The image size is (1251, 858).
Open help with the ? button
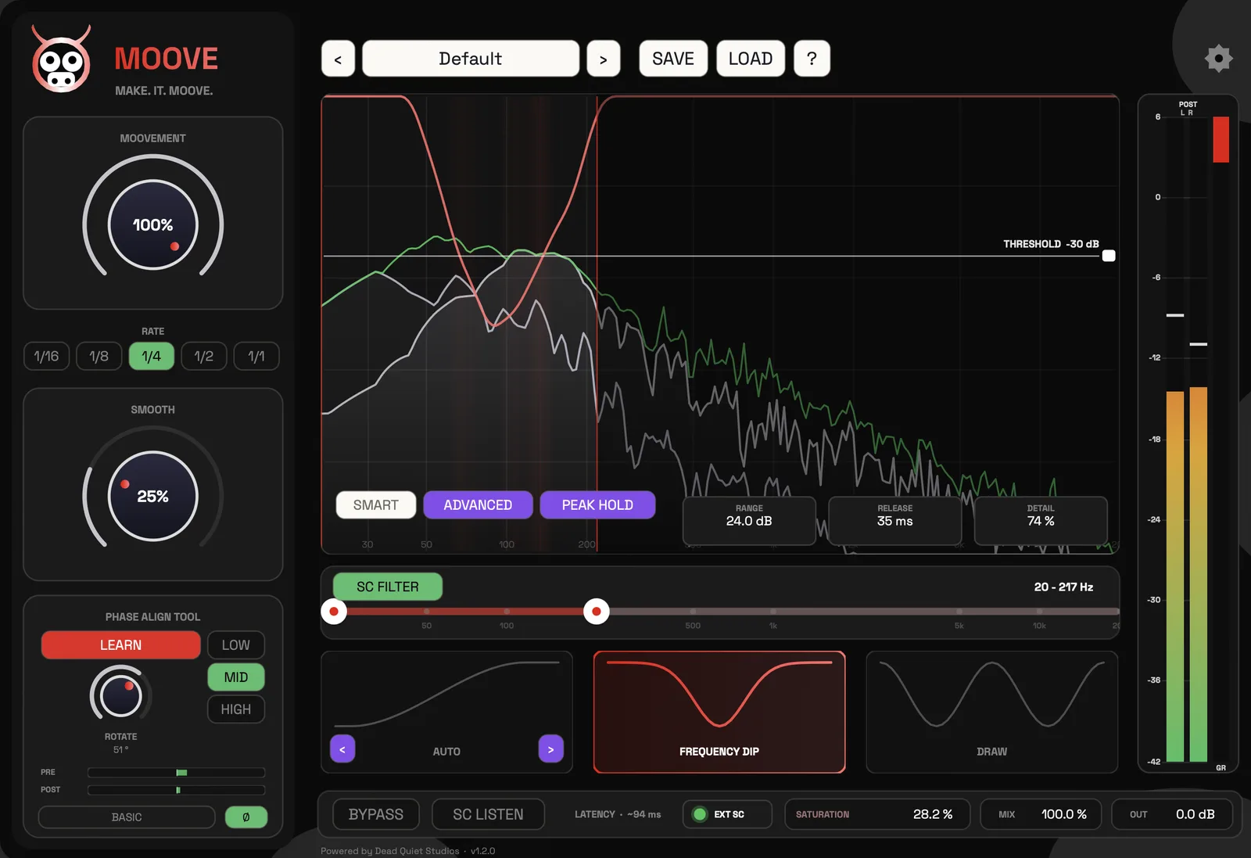(x=812, y=59)
